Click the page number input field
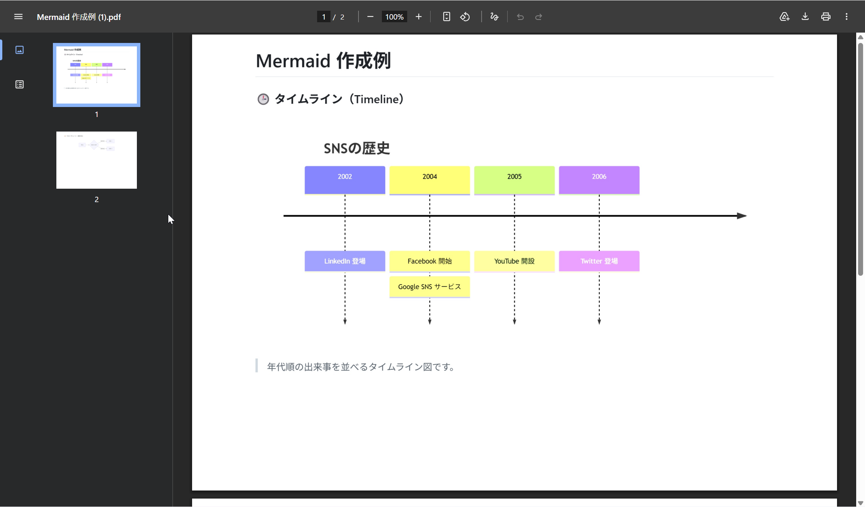This screenshot has width=865, height=507. (x=324, y=17)
